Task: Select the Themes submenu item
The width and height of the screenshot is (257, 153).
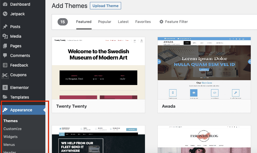Action: click(10, 121)
